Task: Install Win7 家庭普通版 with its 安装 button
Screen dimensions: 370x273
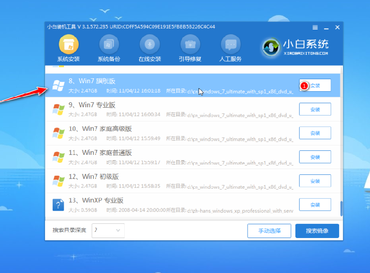Action: [315, 157]
